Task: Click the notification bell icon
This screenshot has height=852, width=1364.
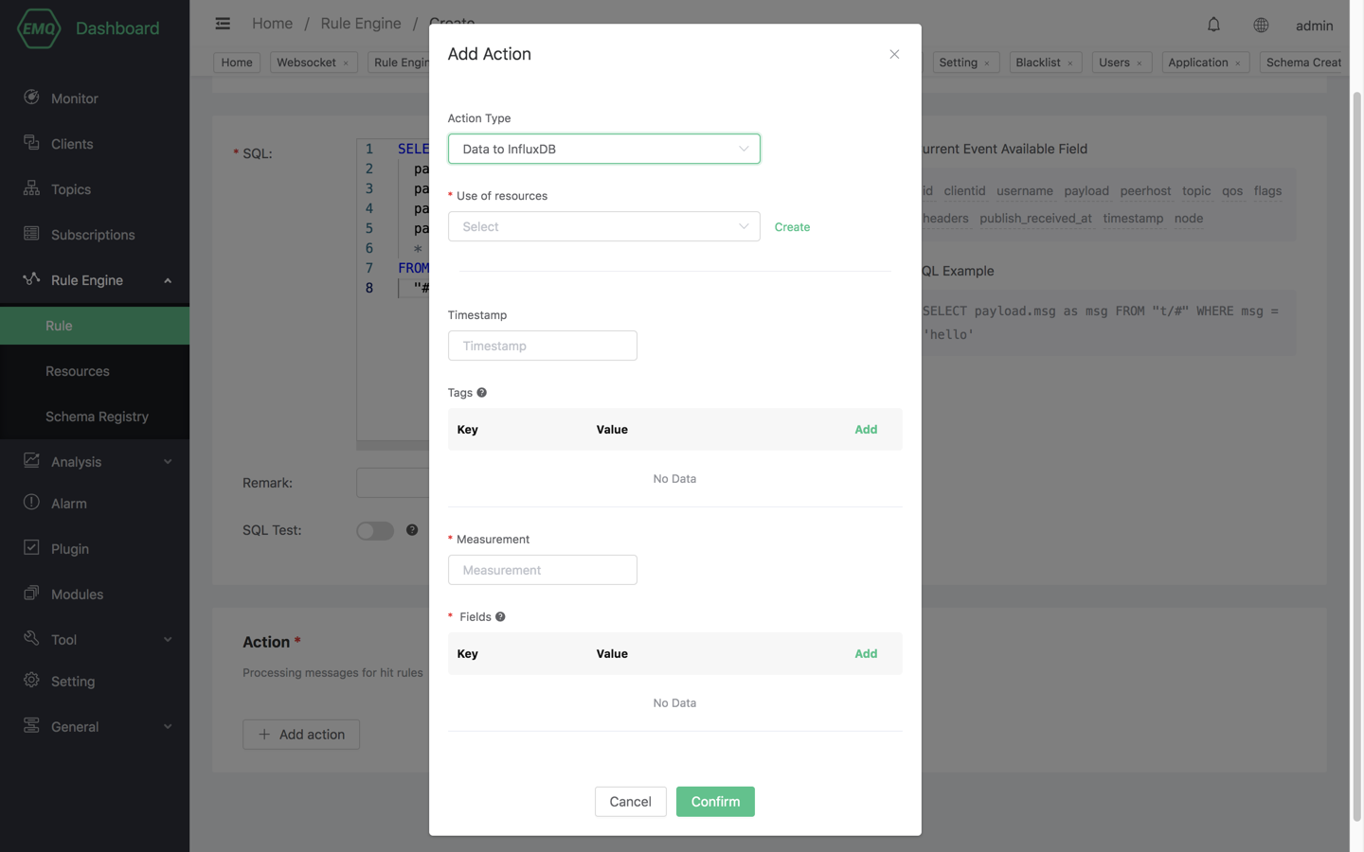Action: [x=1213, y=25]
